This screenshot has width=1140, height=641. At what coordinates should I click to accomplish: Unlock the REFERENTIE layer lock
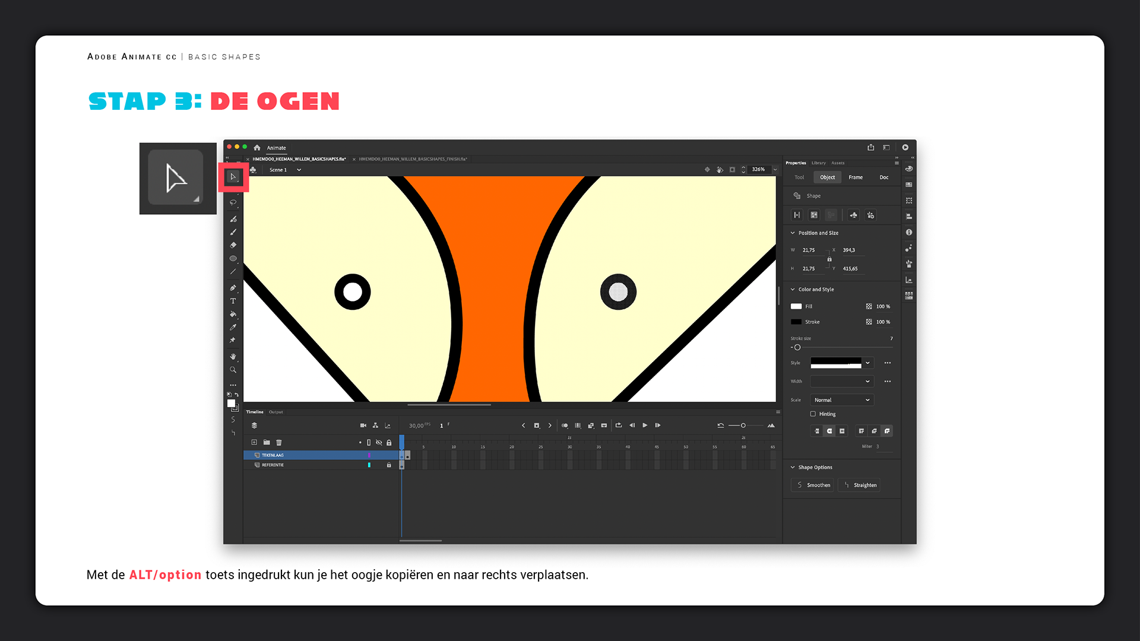(x=389, y=465)
